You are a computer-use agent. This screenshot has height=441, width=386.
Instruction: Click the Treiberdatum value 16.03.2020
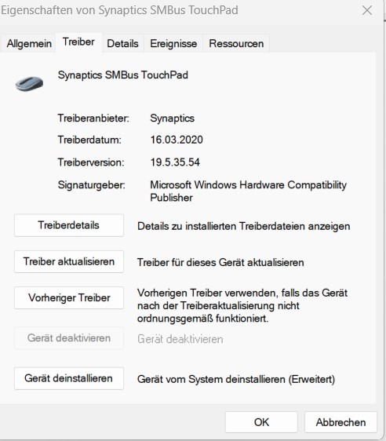coord(177,140)
